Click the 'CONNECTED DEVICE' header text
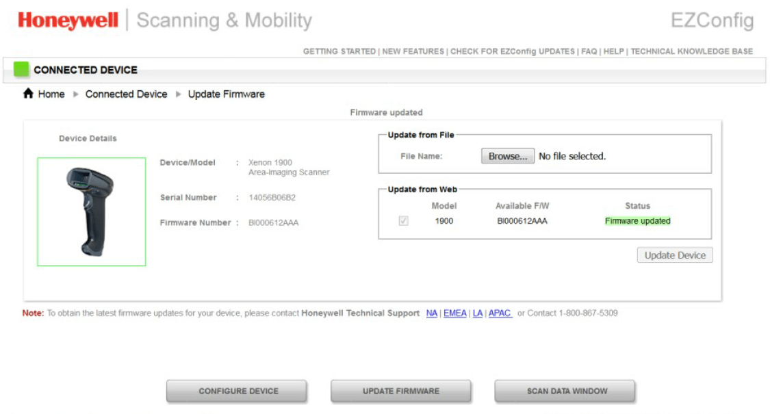 86,70
